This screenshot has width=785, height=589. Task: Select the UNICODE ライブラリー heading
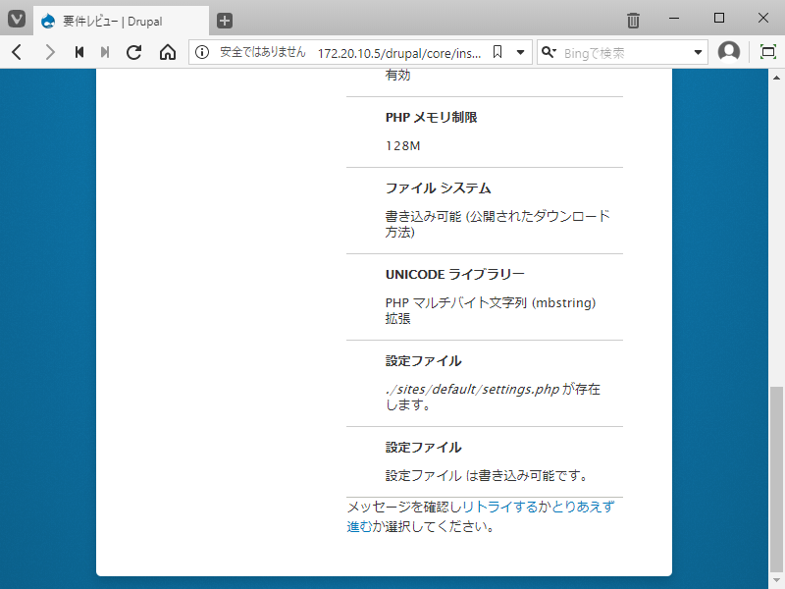(454, 275)
